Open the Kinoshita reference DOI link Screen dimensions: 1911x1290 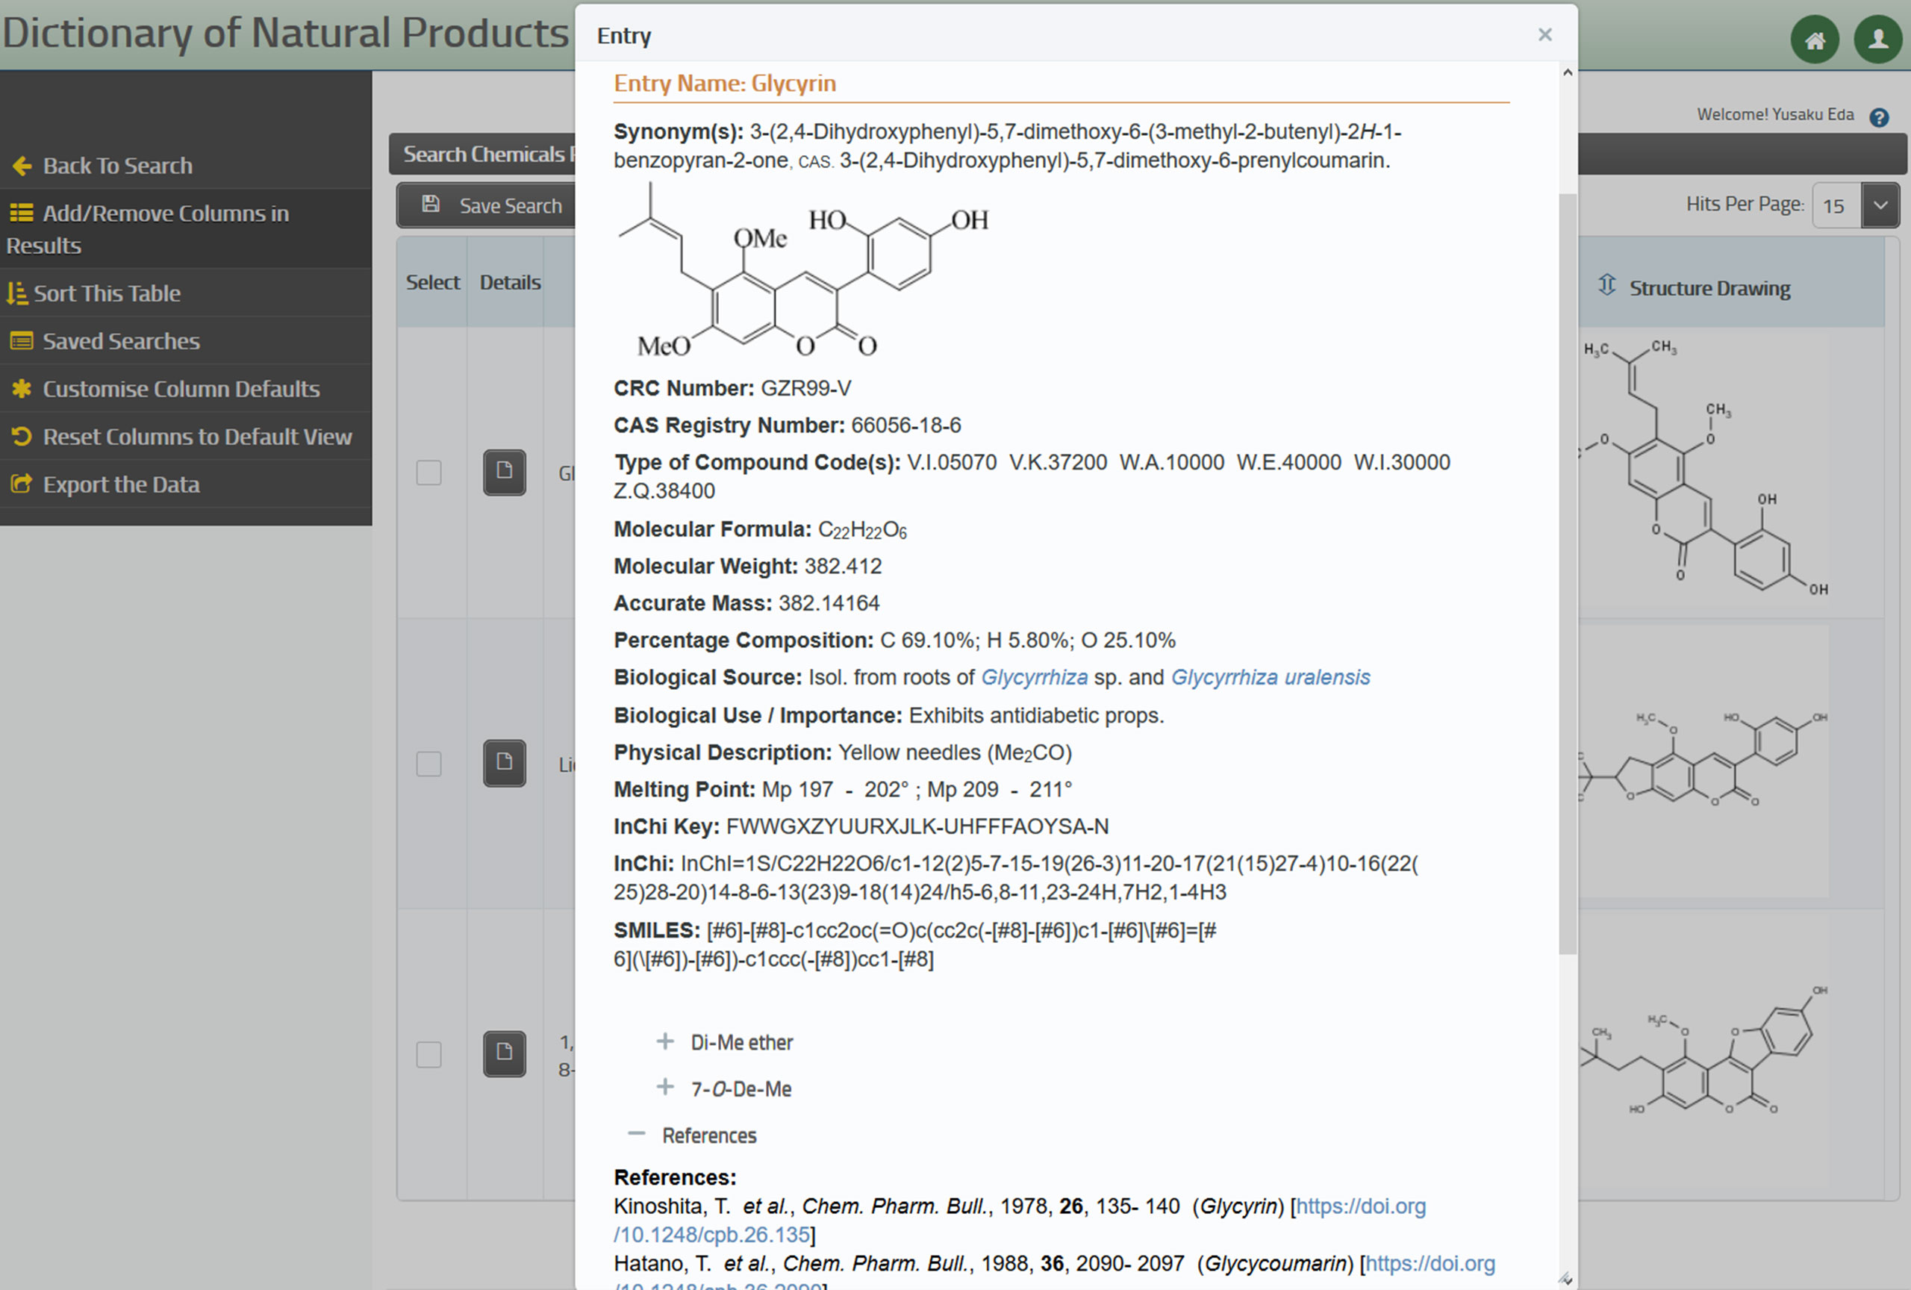pos(1020,1221)
